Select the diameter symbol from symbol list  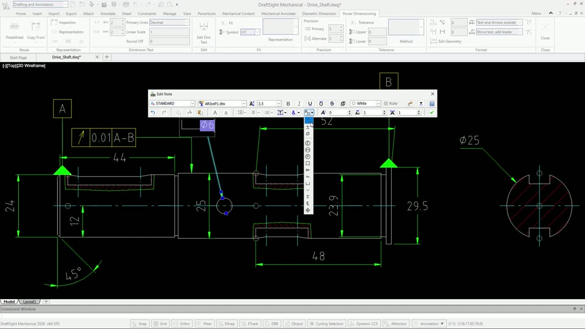click(308, 134)
